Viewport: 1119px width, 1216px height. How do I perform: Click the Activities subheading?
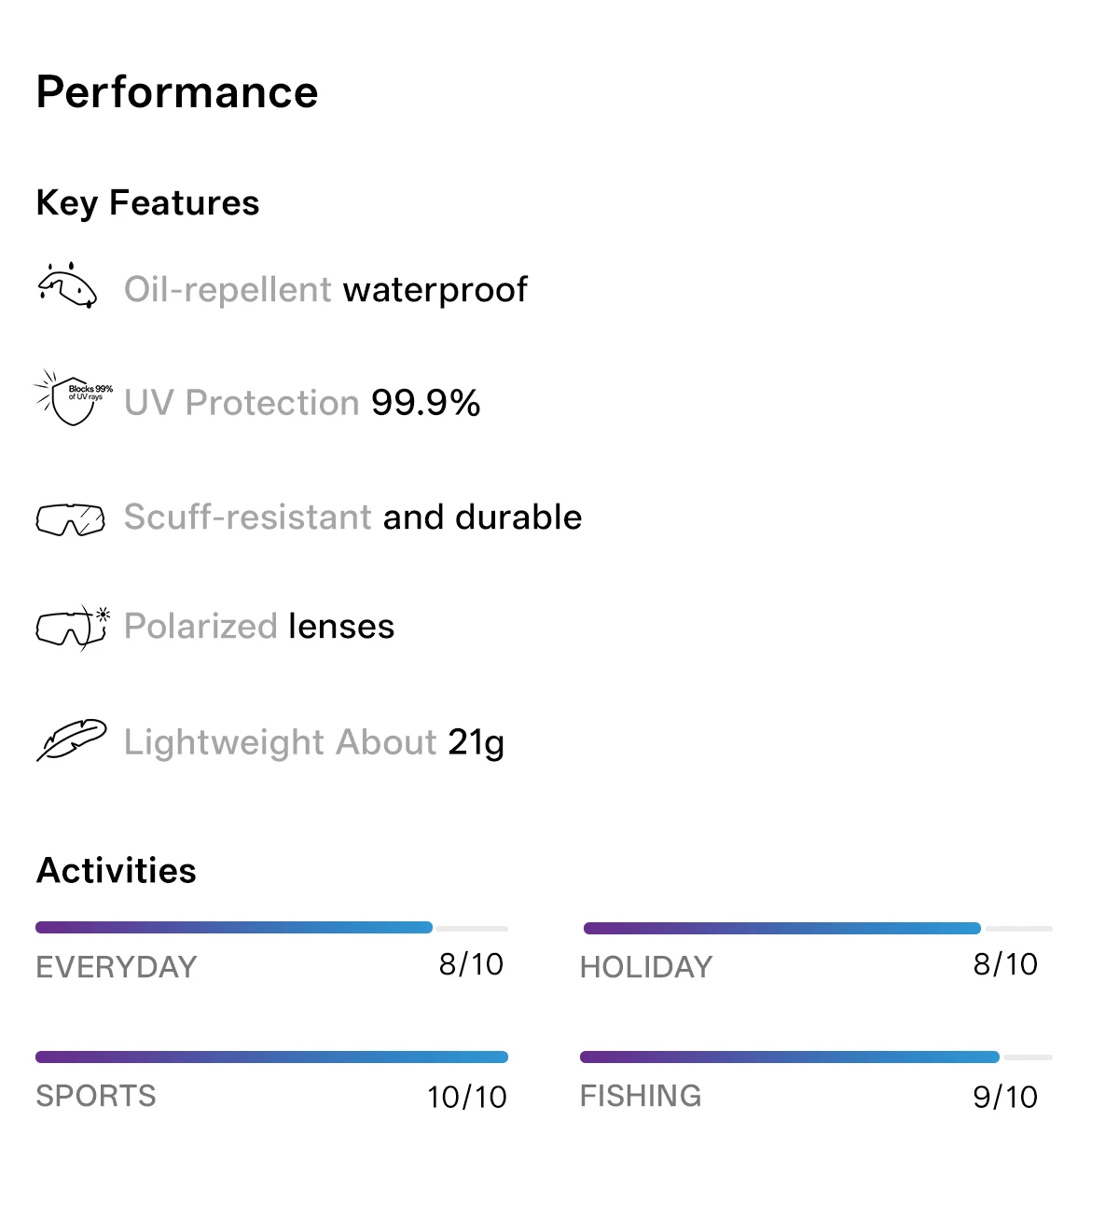click(x=117, y=871)
